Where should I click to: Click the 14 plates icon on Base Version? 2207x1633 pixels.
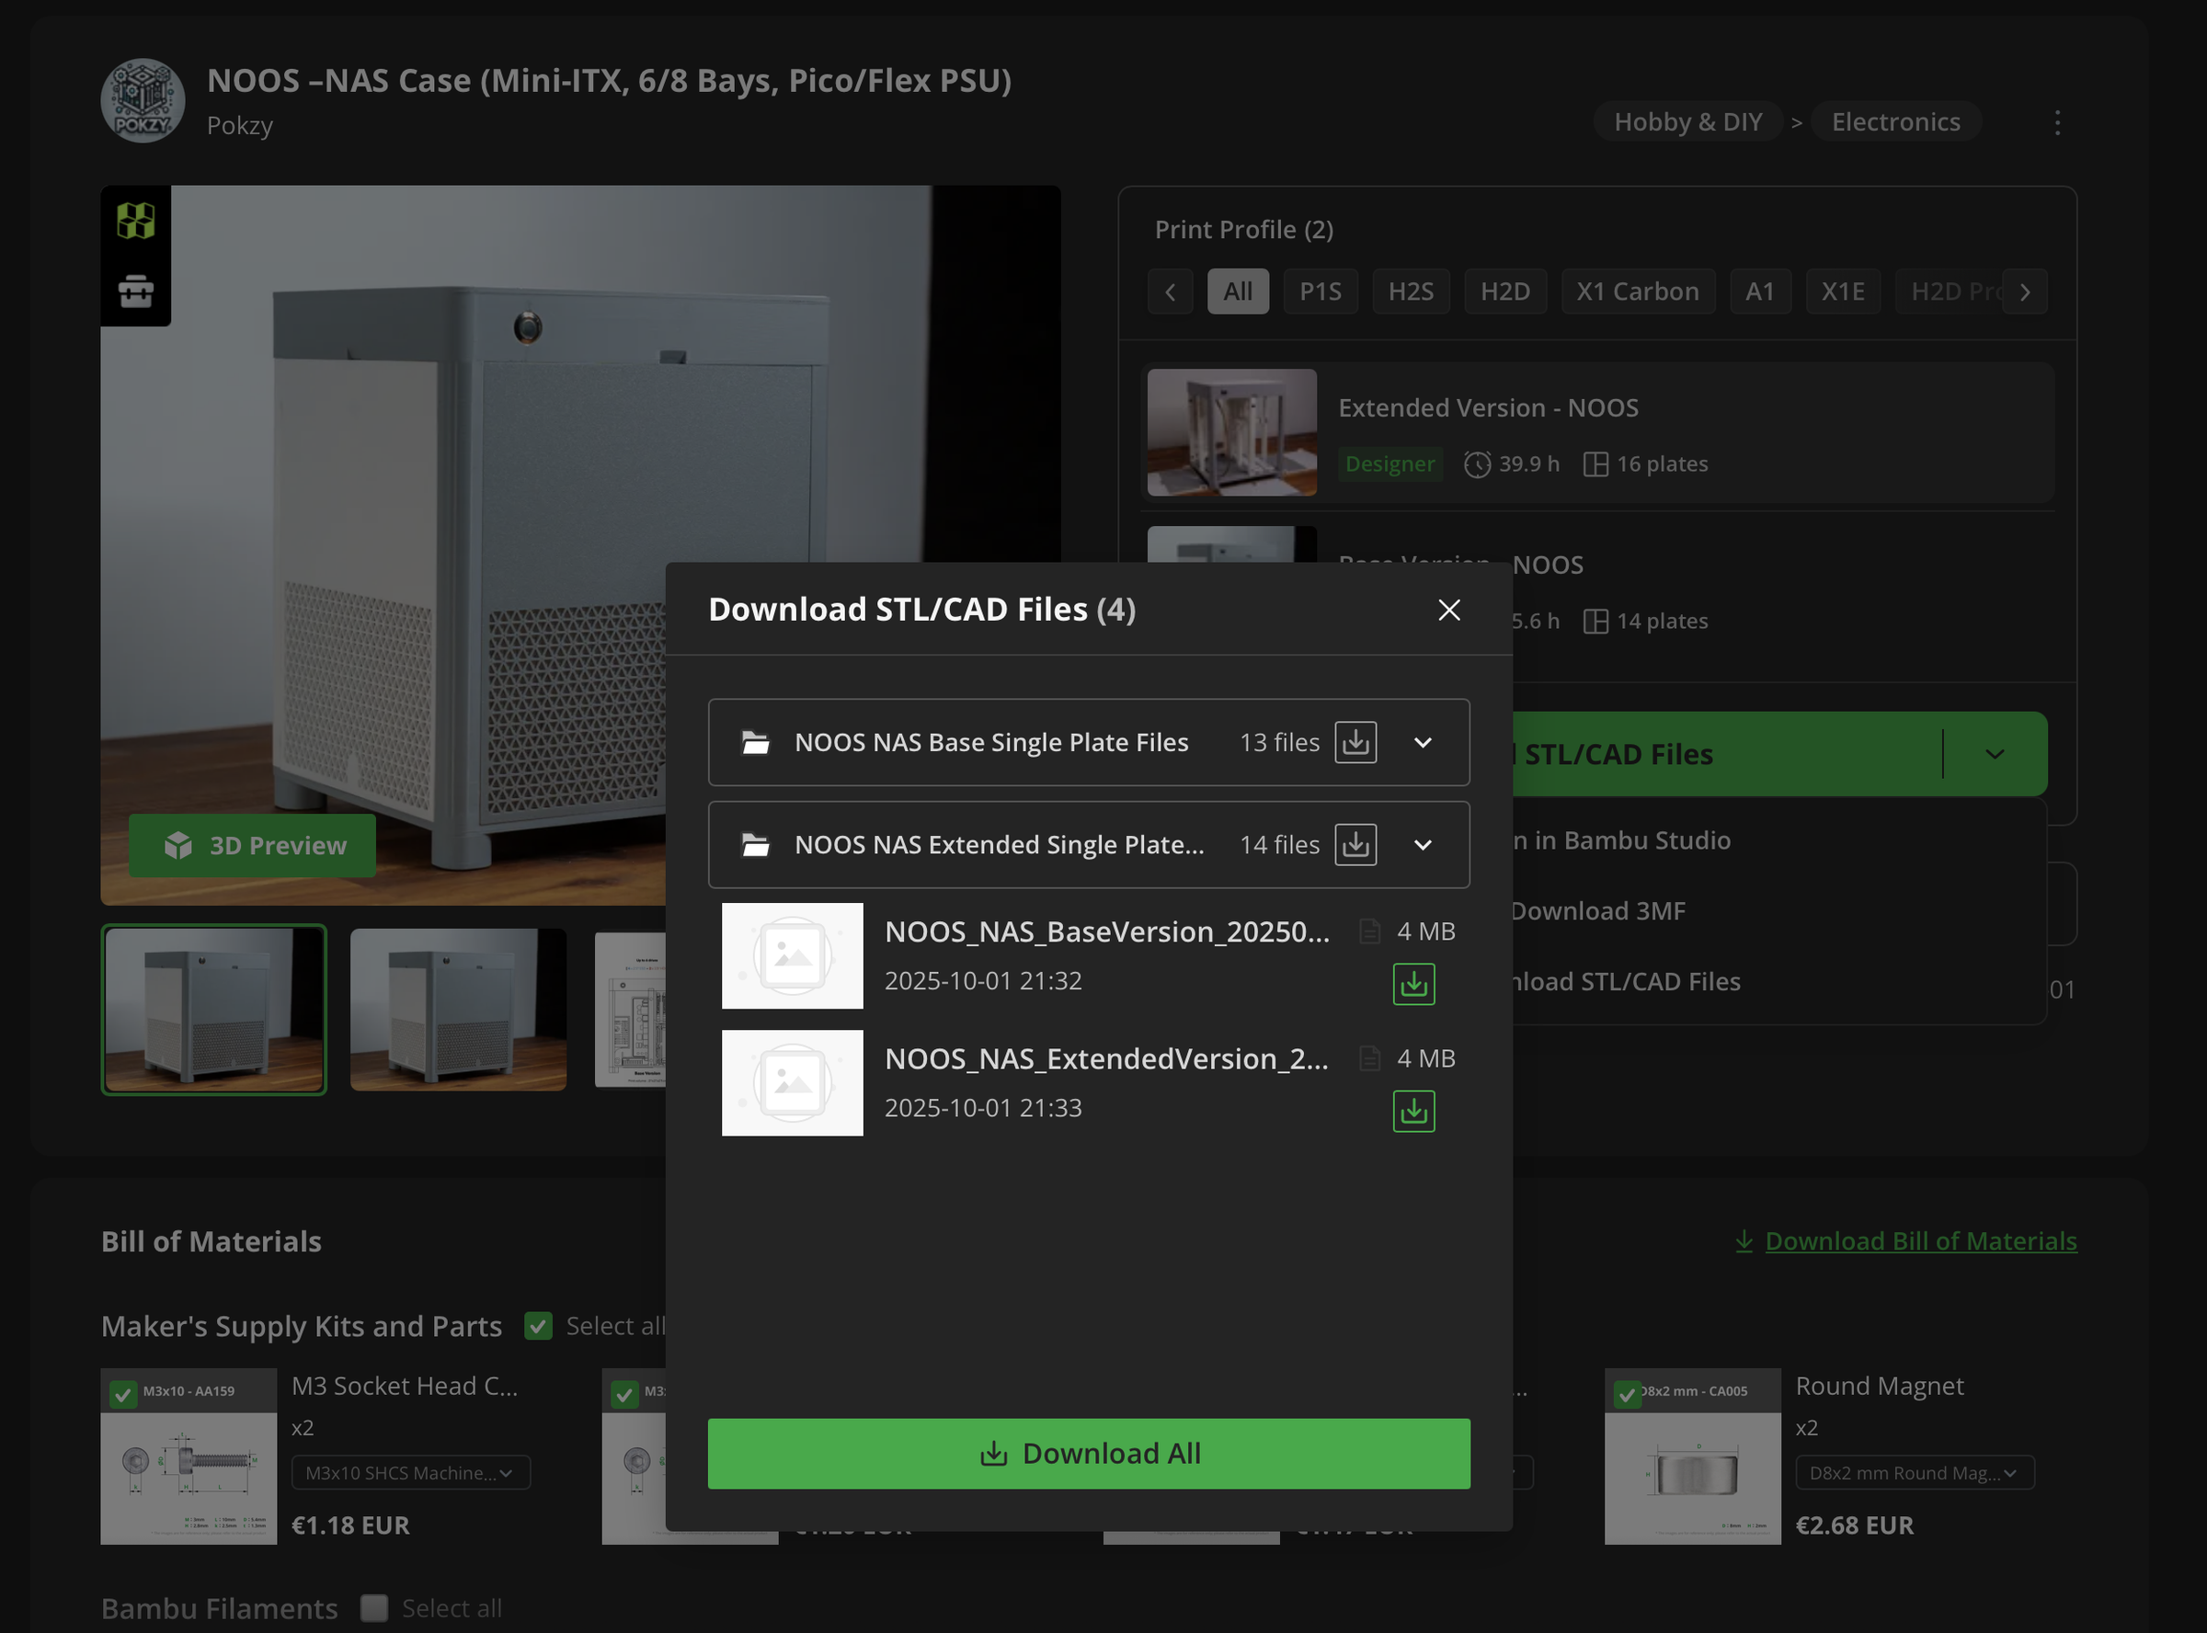tap(1595, 621)
